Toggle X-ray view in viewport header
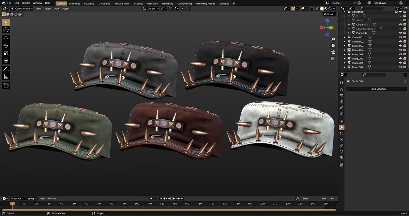This screenshot has height=216, width=409. (313, 9)
